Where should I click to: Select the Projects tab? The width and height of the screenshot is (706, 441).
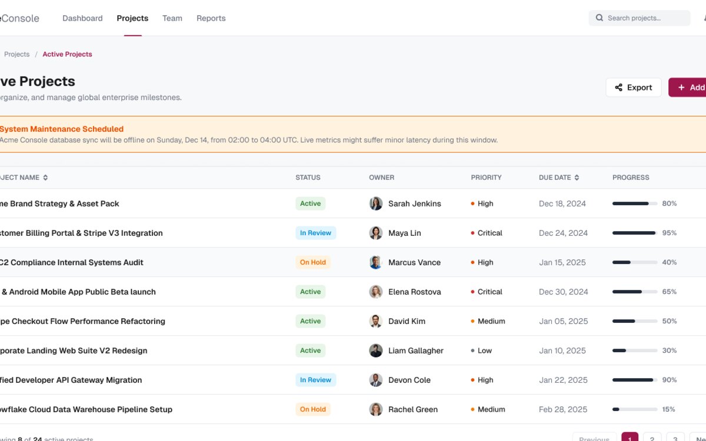point(132,18)
